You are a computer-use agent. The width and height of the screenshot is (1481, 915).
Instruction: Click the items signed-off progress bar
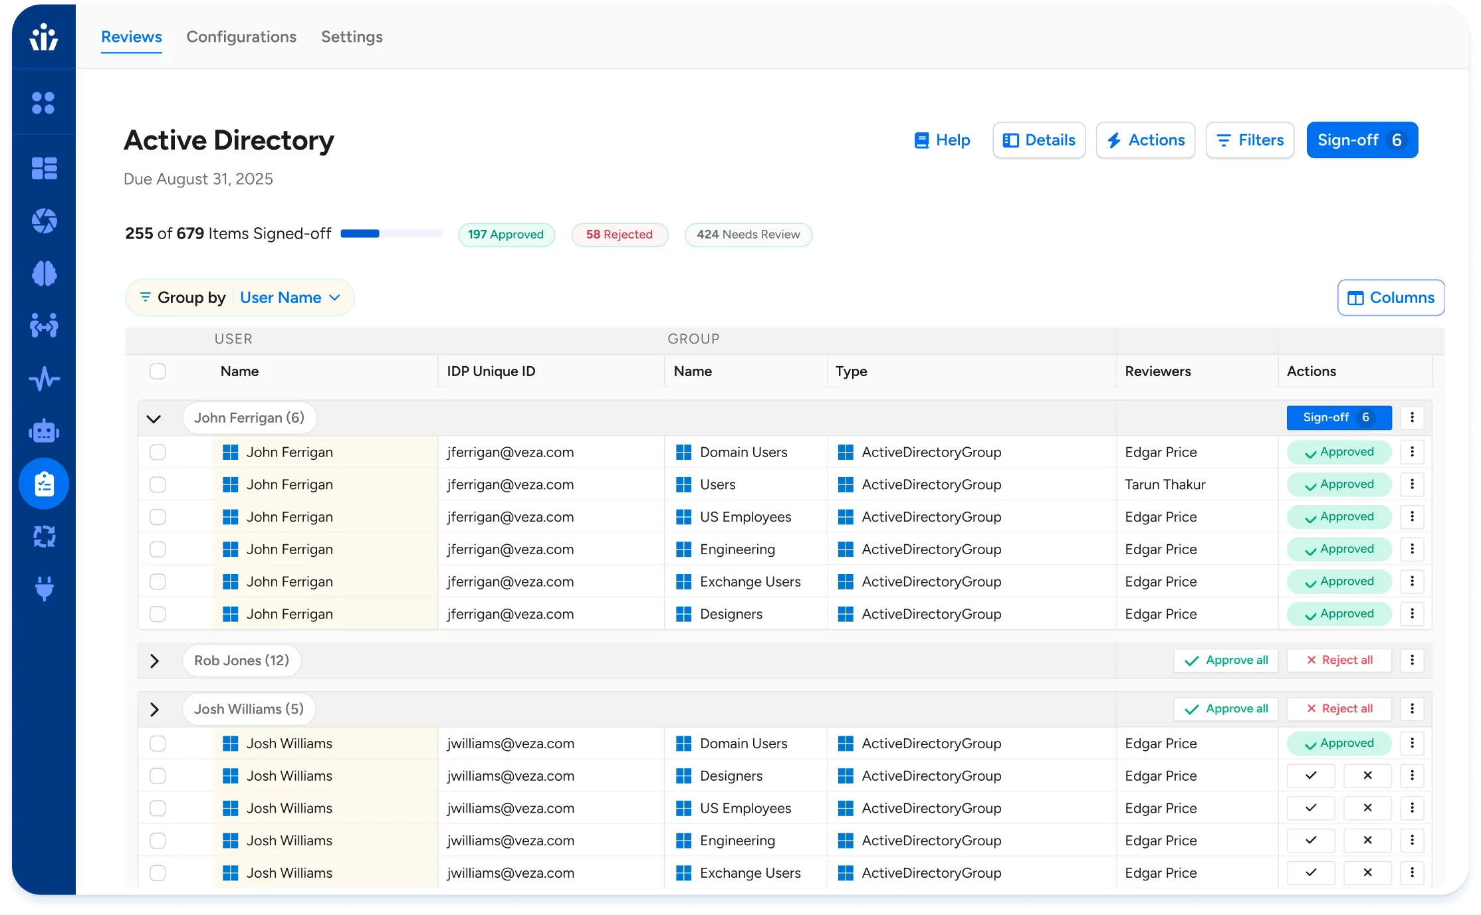[x=391, y=234]
